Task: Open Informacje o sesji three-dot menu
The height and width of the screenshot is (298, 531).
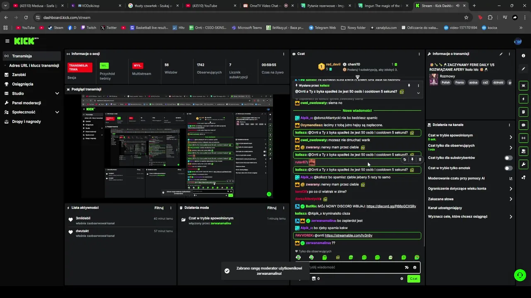Action: click(284, 54)
